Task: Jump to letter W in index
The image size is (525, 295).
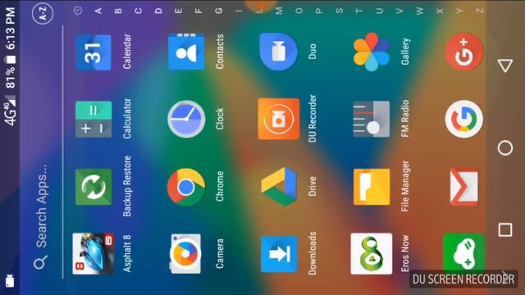Action: (x=419, y=11)
